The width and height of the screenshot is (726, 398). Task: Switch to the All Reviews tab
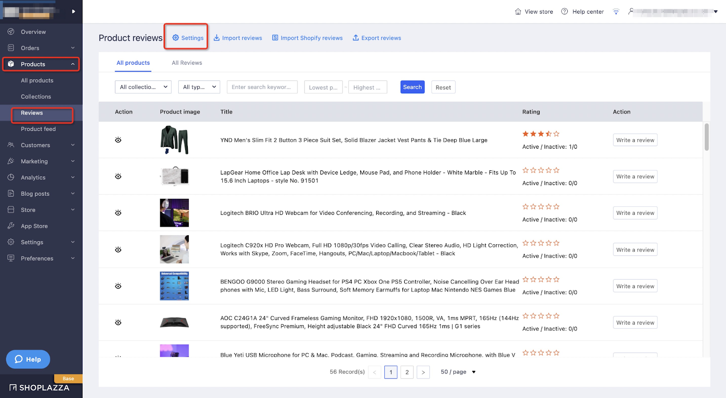click(187, 63)
